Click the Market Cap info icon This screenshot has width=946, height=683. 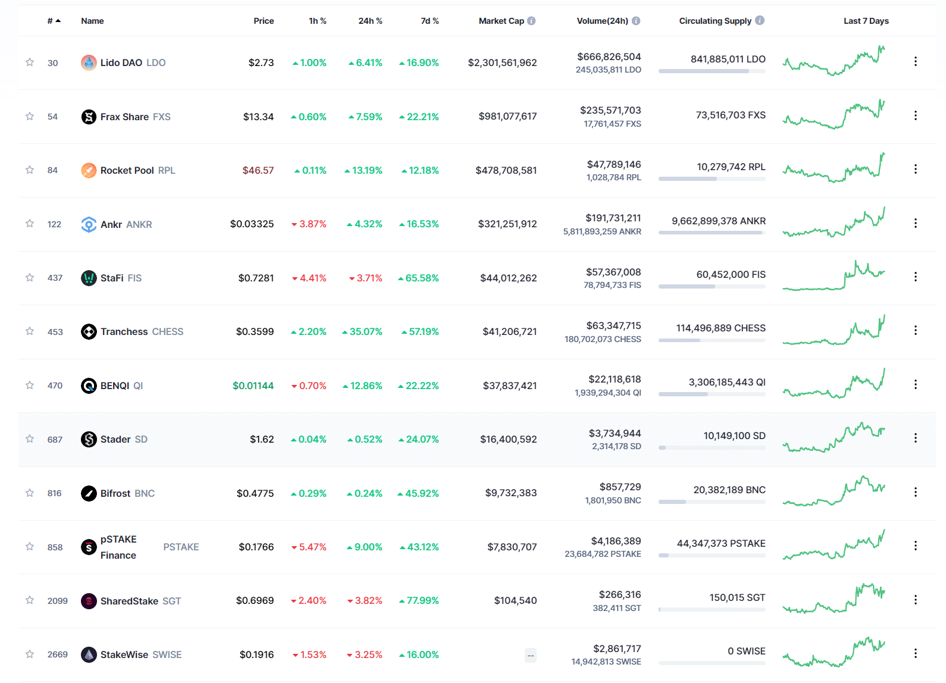tap(531, 21)
